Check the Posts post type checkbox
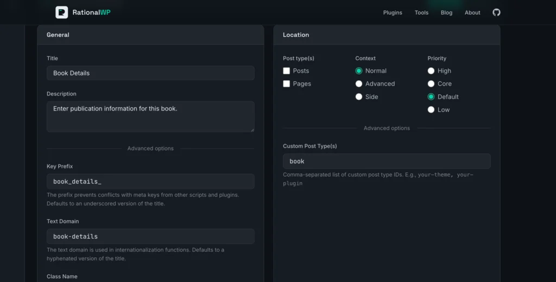This screenshot has width=556, height=282. click(287, 71)
